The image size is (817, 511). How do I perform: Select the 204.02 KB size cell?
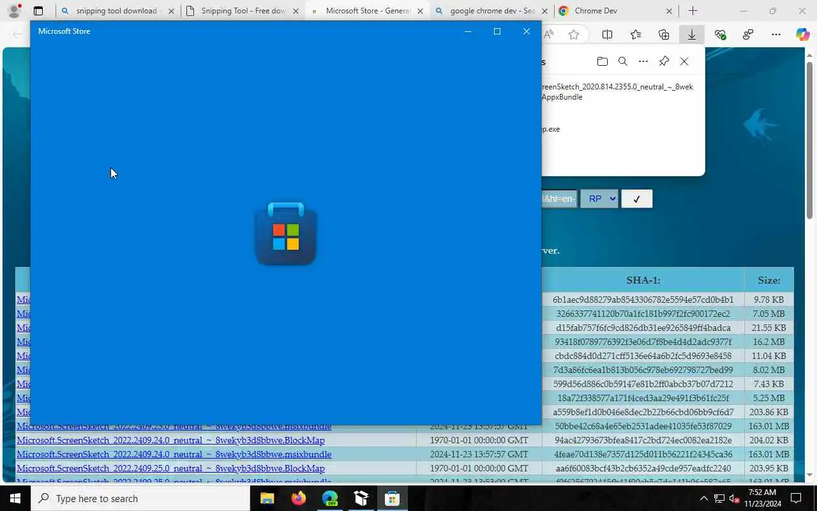(x=768, y=440)
